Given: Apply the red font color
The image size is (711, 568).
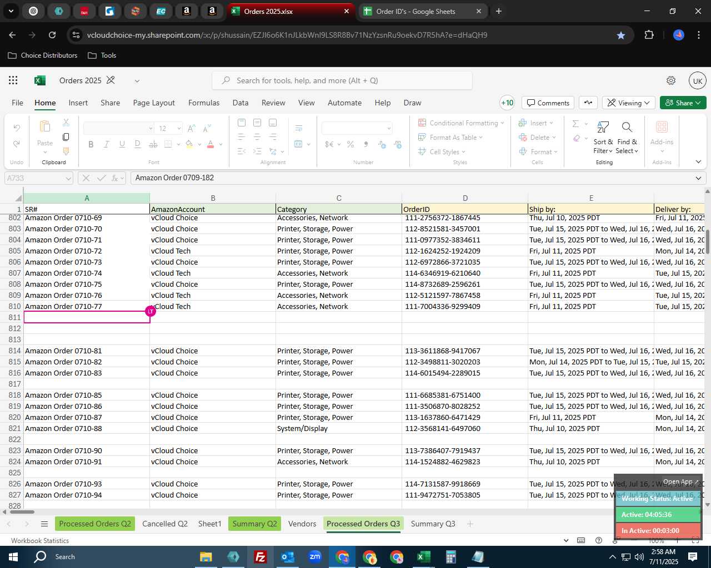Looking at the screenshot, I should 211,144.
